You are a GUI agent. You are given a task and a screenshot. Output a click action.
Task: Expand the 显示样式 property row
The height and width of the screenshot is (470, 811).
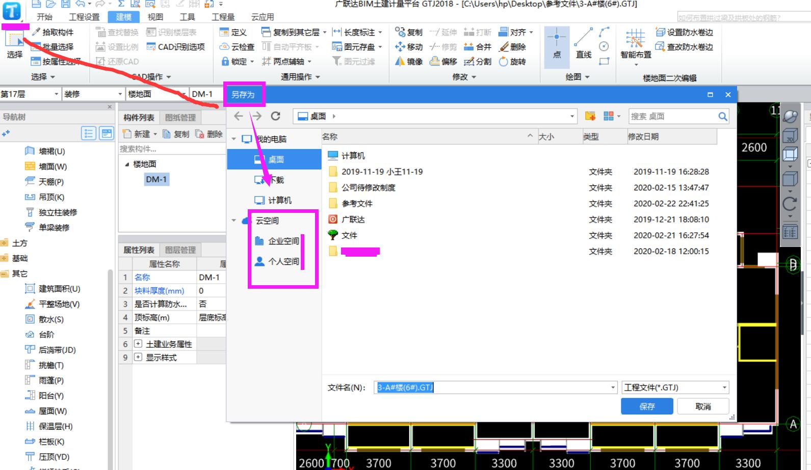pyautogui.click(x=138, y=357)
